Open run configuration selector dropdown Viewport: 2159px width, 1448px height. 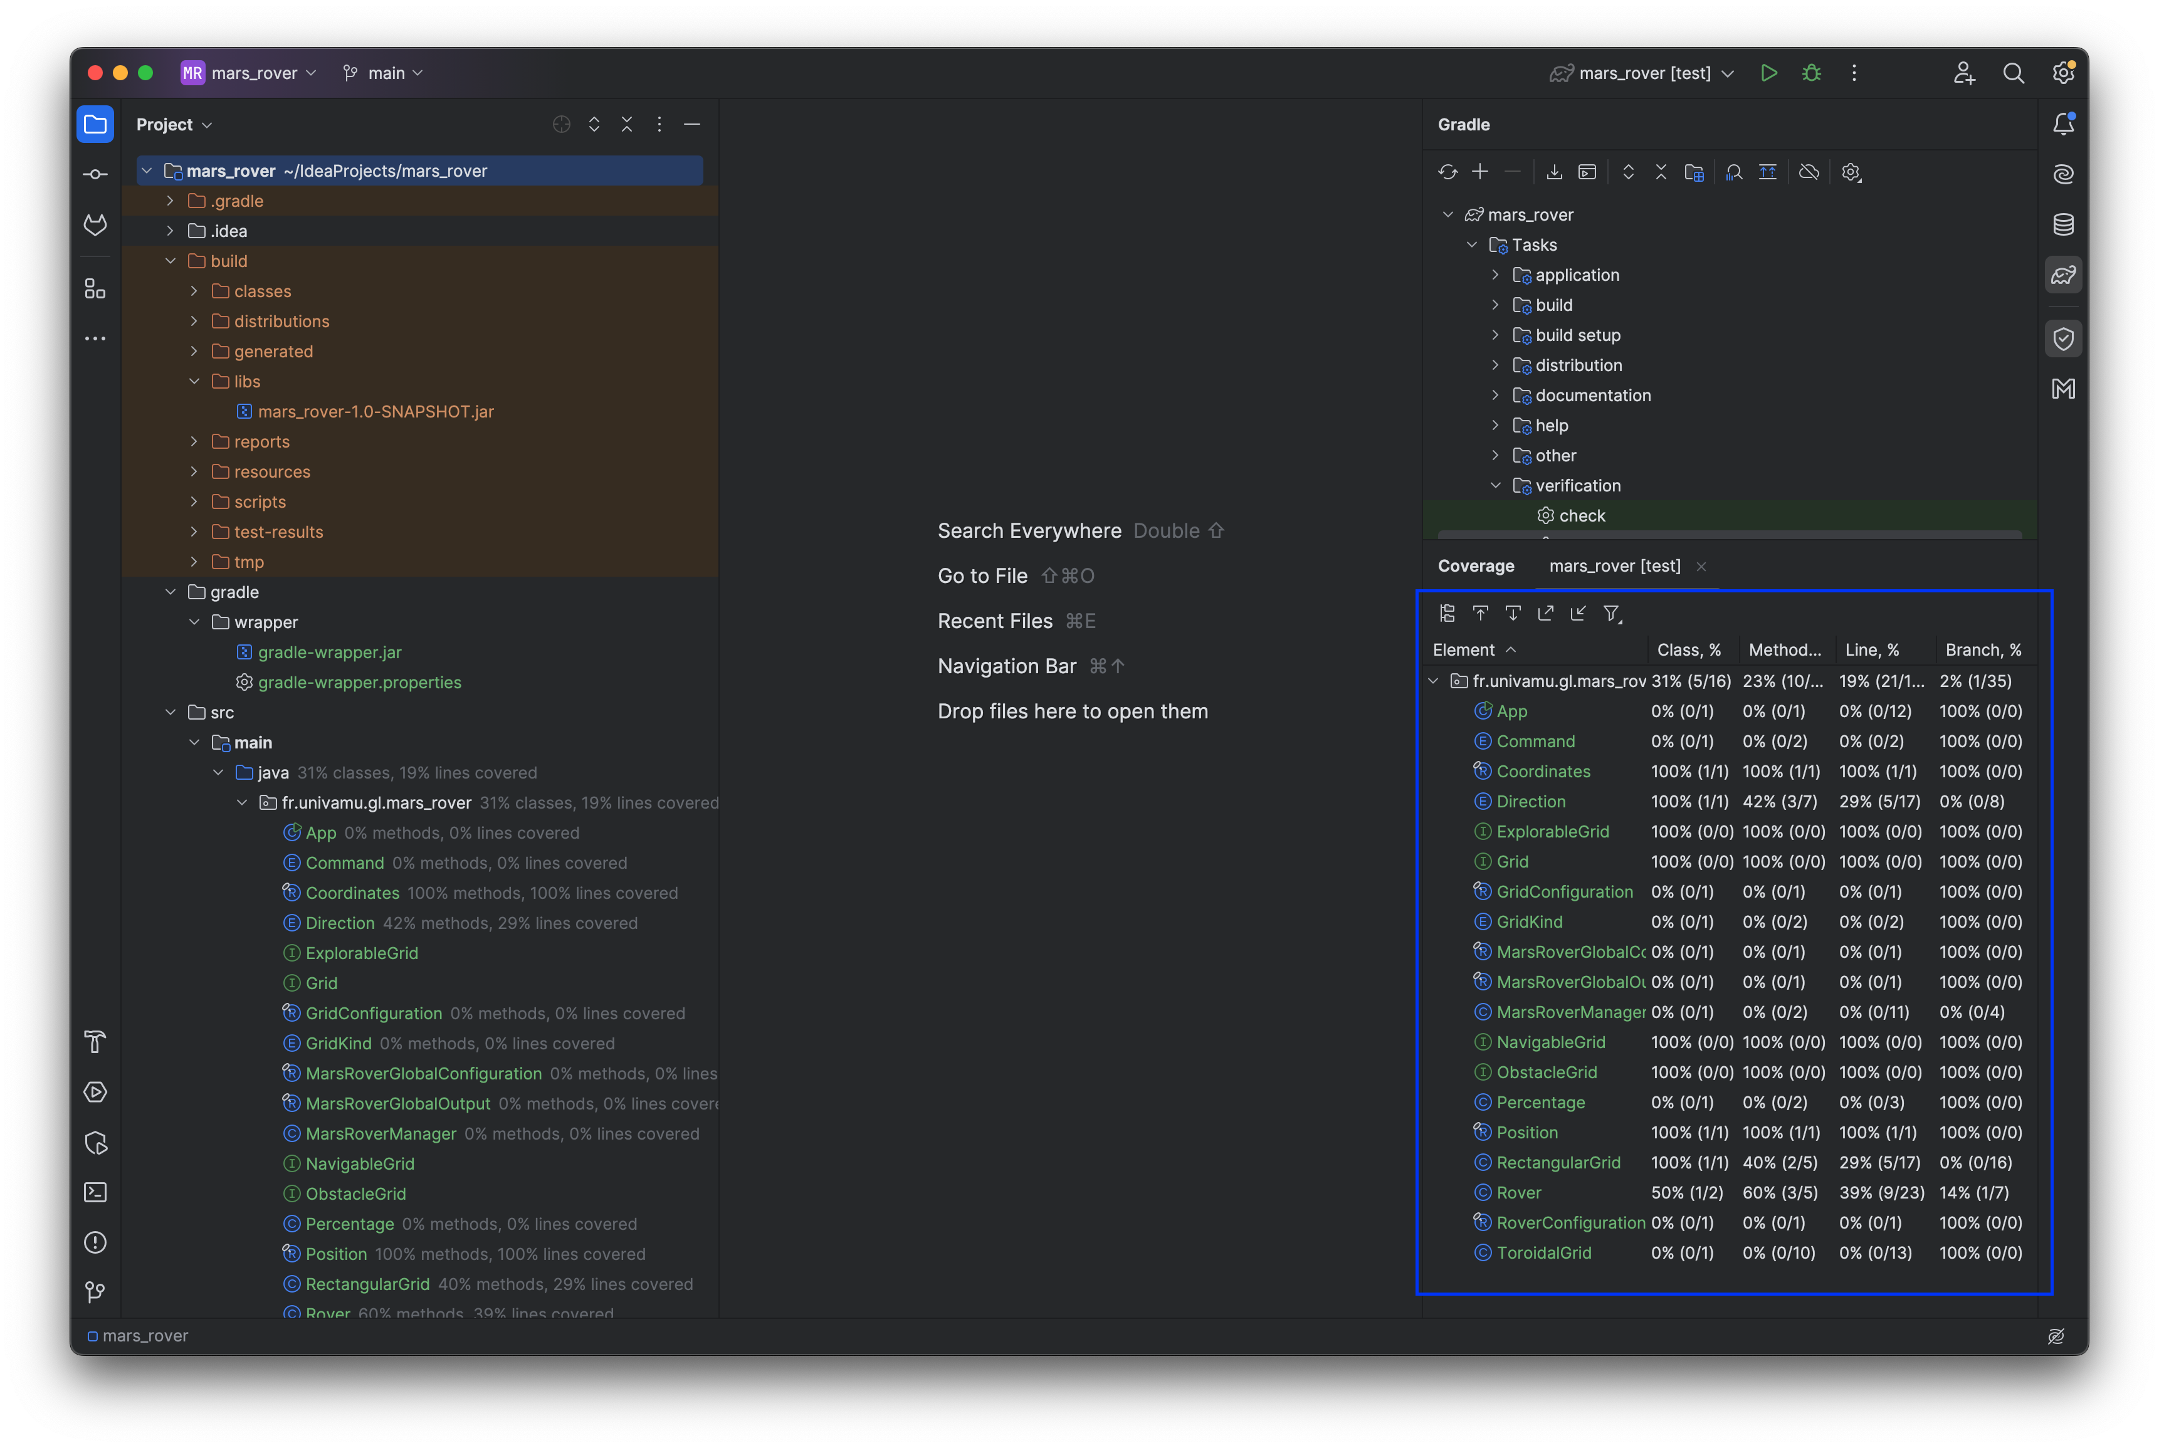pyautogui.click(x=1642, y=73)
